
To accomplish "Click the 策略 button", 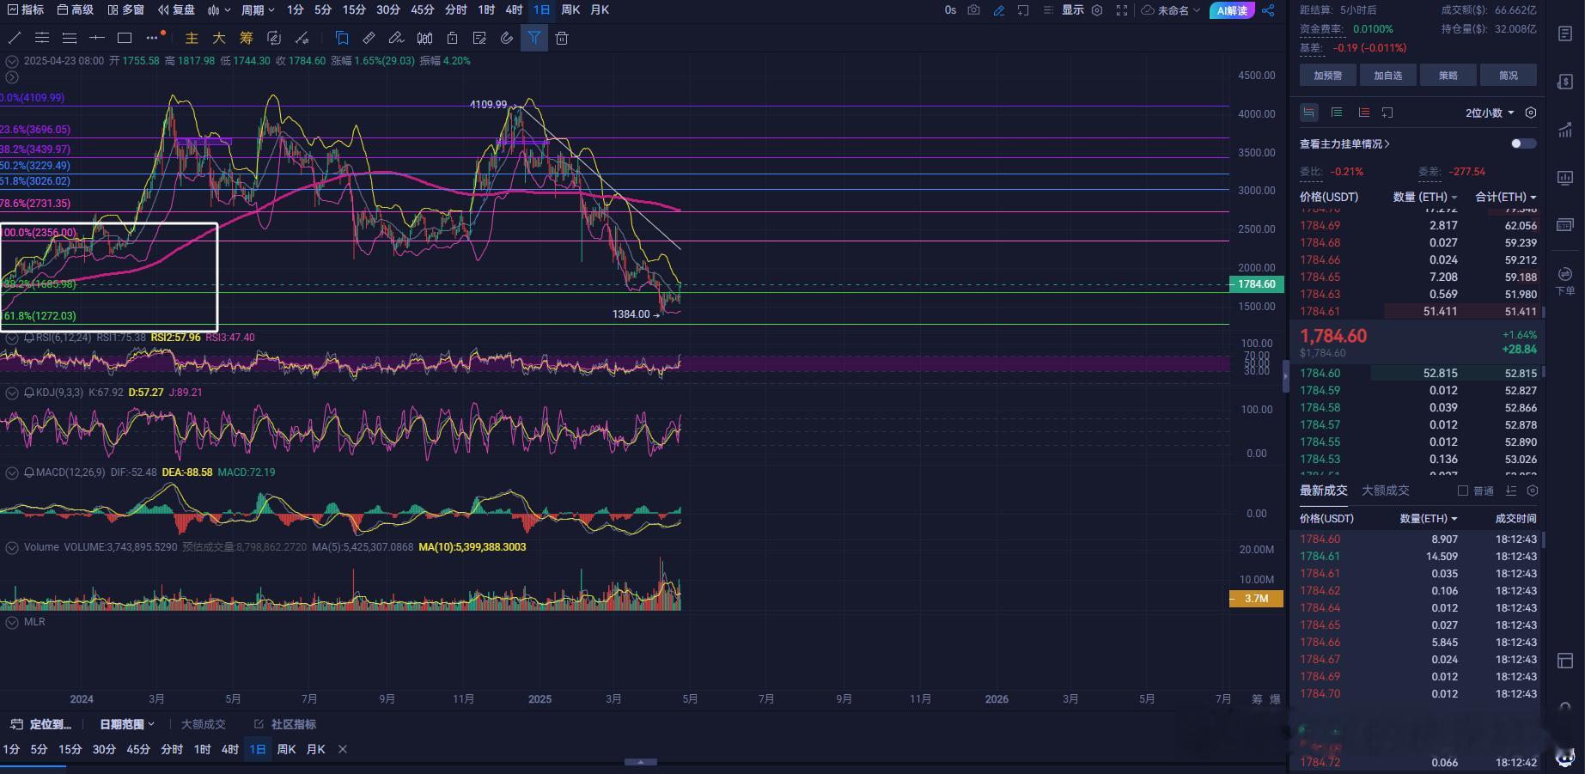I will point(1448,76).
